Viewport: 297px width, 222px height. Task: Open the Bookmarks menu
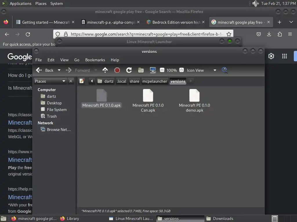95,60
